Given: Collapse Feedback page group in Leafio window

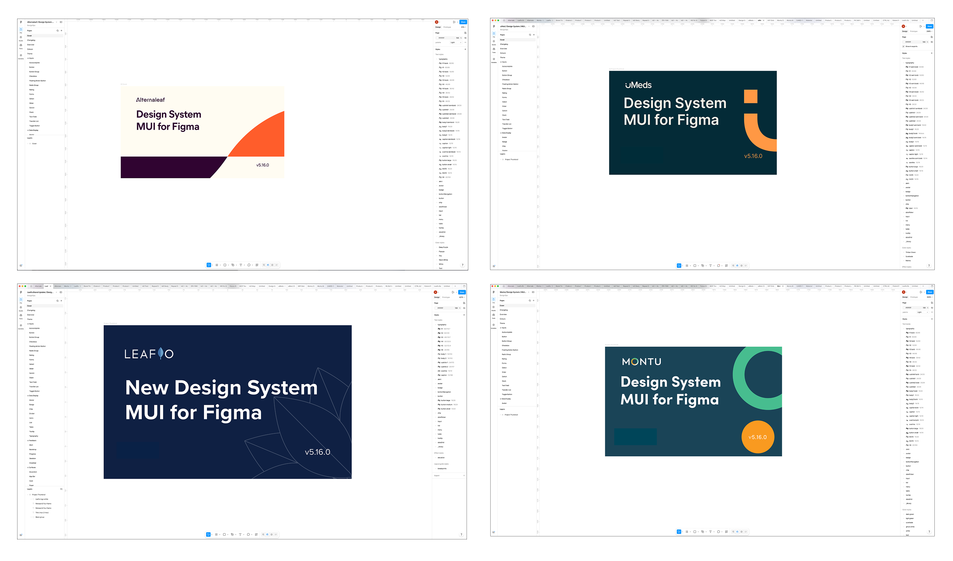Looking at the screenshot, I should click(28, 441).
